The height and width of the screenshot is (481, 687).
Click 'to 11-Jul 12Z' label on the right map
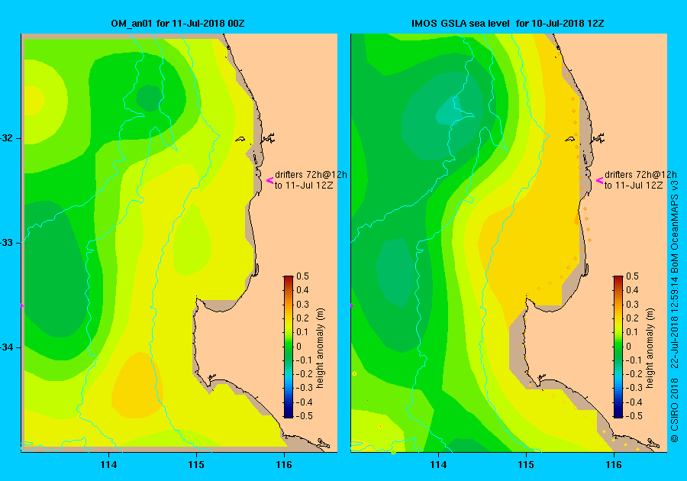(633, 186)
